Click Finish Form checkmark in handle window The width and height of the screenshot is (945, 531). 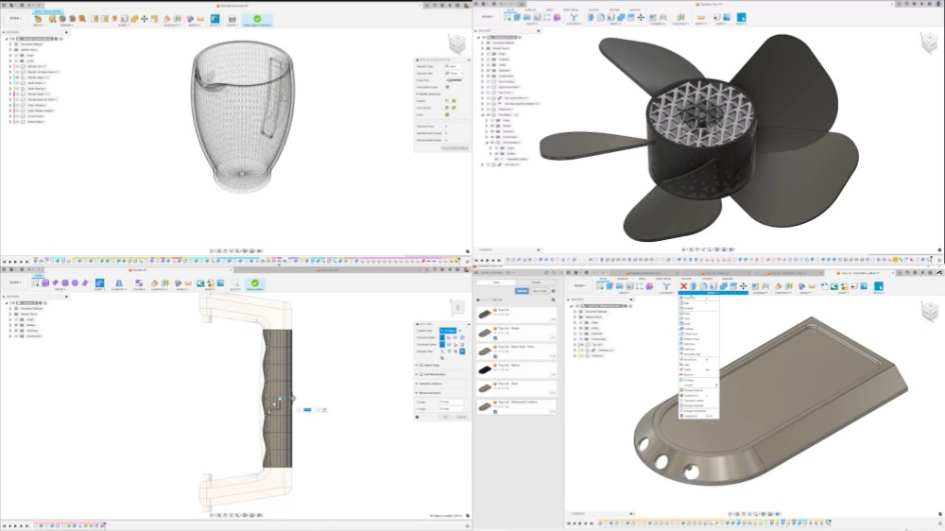[255, 283]
